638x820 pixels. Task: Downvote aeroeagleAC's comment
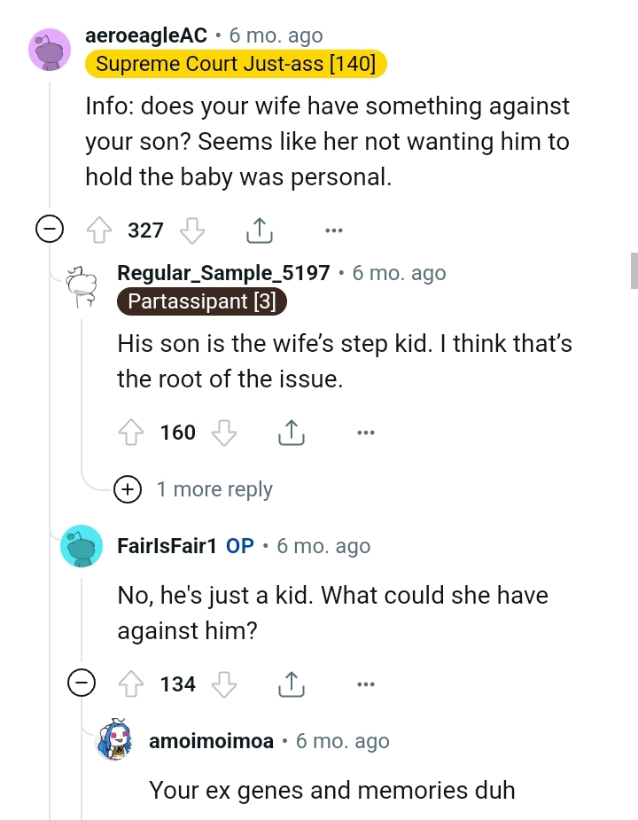[x=192, y=230]
